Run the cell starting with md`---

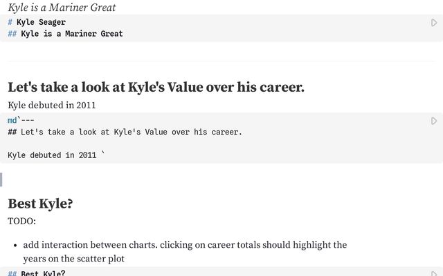pos(434,121)
